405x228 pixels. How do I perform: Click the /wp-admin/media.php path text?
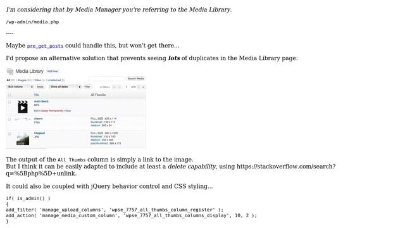pyautogui.click(x=32, y=22)
